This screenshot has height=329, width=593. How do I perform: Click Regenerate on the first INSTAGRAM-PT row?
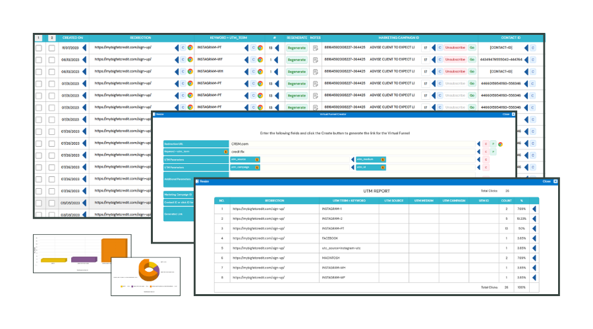pos(296,47)
